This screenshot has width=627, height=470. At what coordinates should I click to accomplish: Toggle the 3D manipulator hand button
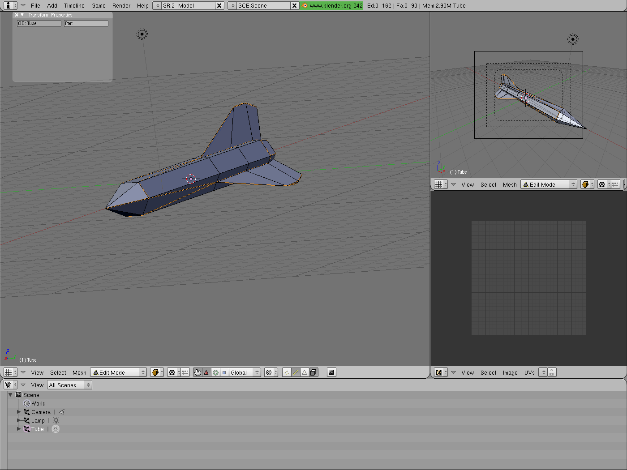point(198,372)
